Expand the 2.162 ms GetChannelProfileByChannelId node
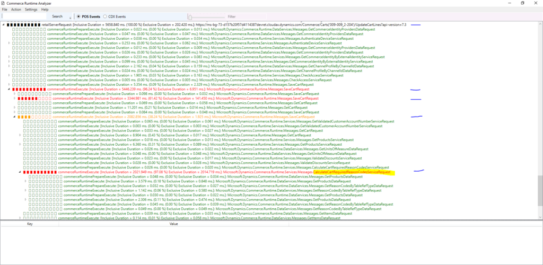This screenshot has height=265, width=543. coord(10,66)
